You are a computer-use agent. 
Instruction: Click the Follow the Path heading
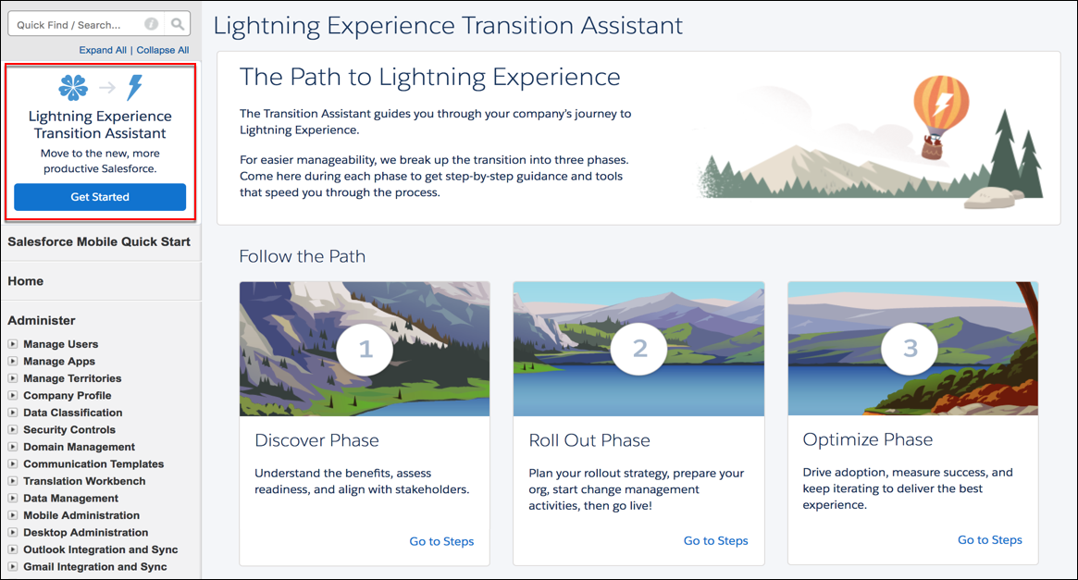[x=303, y=256]
